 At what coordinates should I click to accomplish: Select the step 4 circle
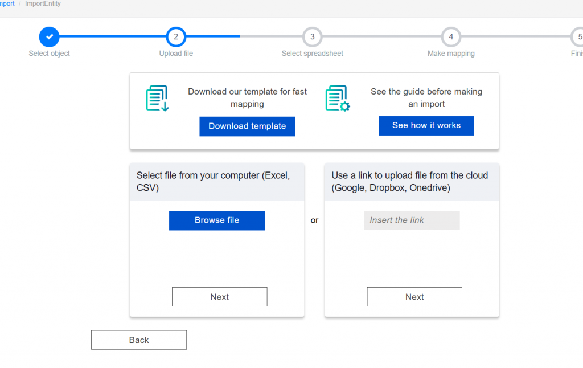coord(451,36)
